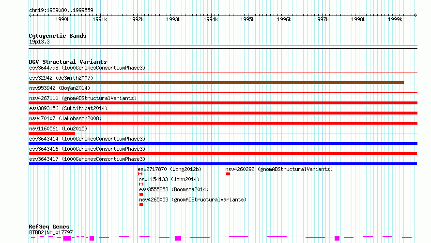Open variant esv3643417 (1000GenomesConsortiumPhase3) label
Image resolution: width=431 pixels, height=243 pixels.
tap(87, 159)
